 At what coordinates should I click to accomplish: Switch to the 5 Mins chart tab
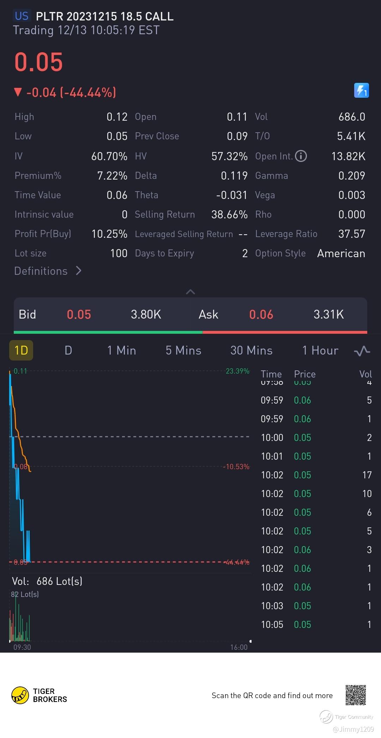point(183,350)
